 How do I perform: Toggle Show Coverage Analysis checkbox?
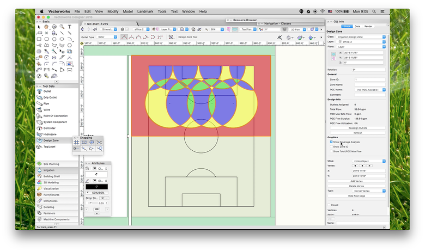point(330,142)
